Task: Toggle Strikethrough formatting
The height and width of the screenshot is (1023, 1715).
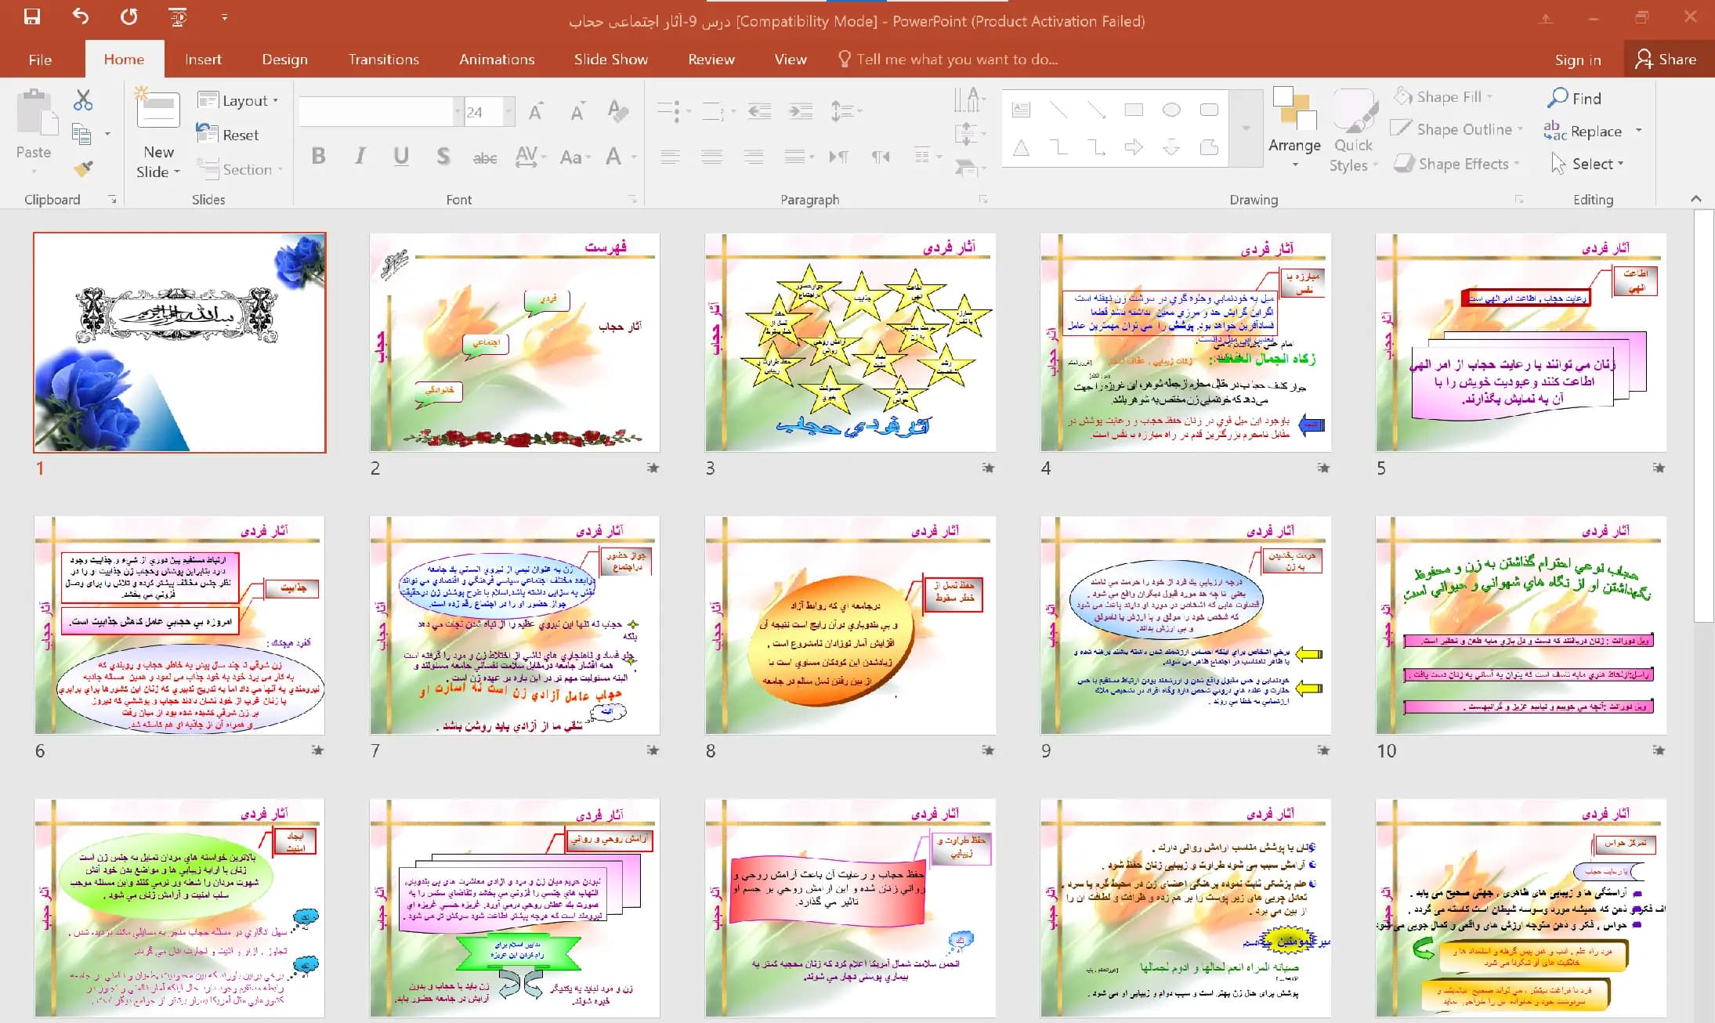Action: click(485, 157)
